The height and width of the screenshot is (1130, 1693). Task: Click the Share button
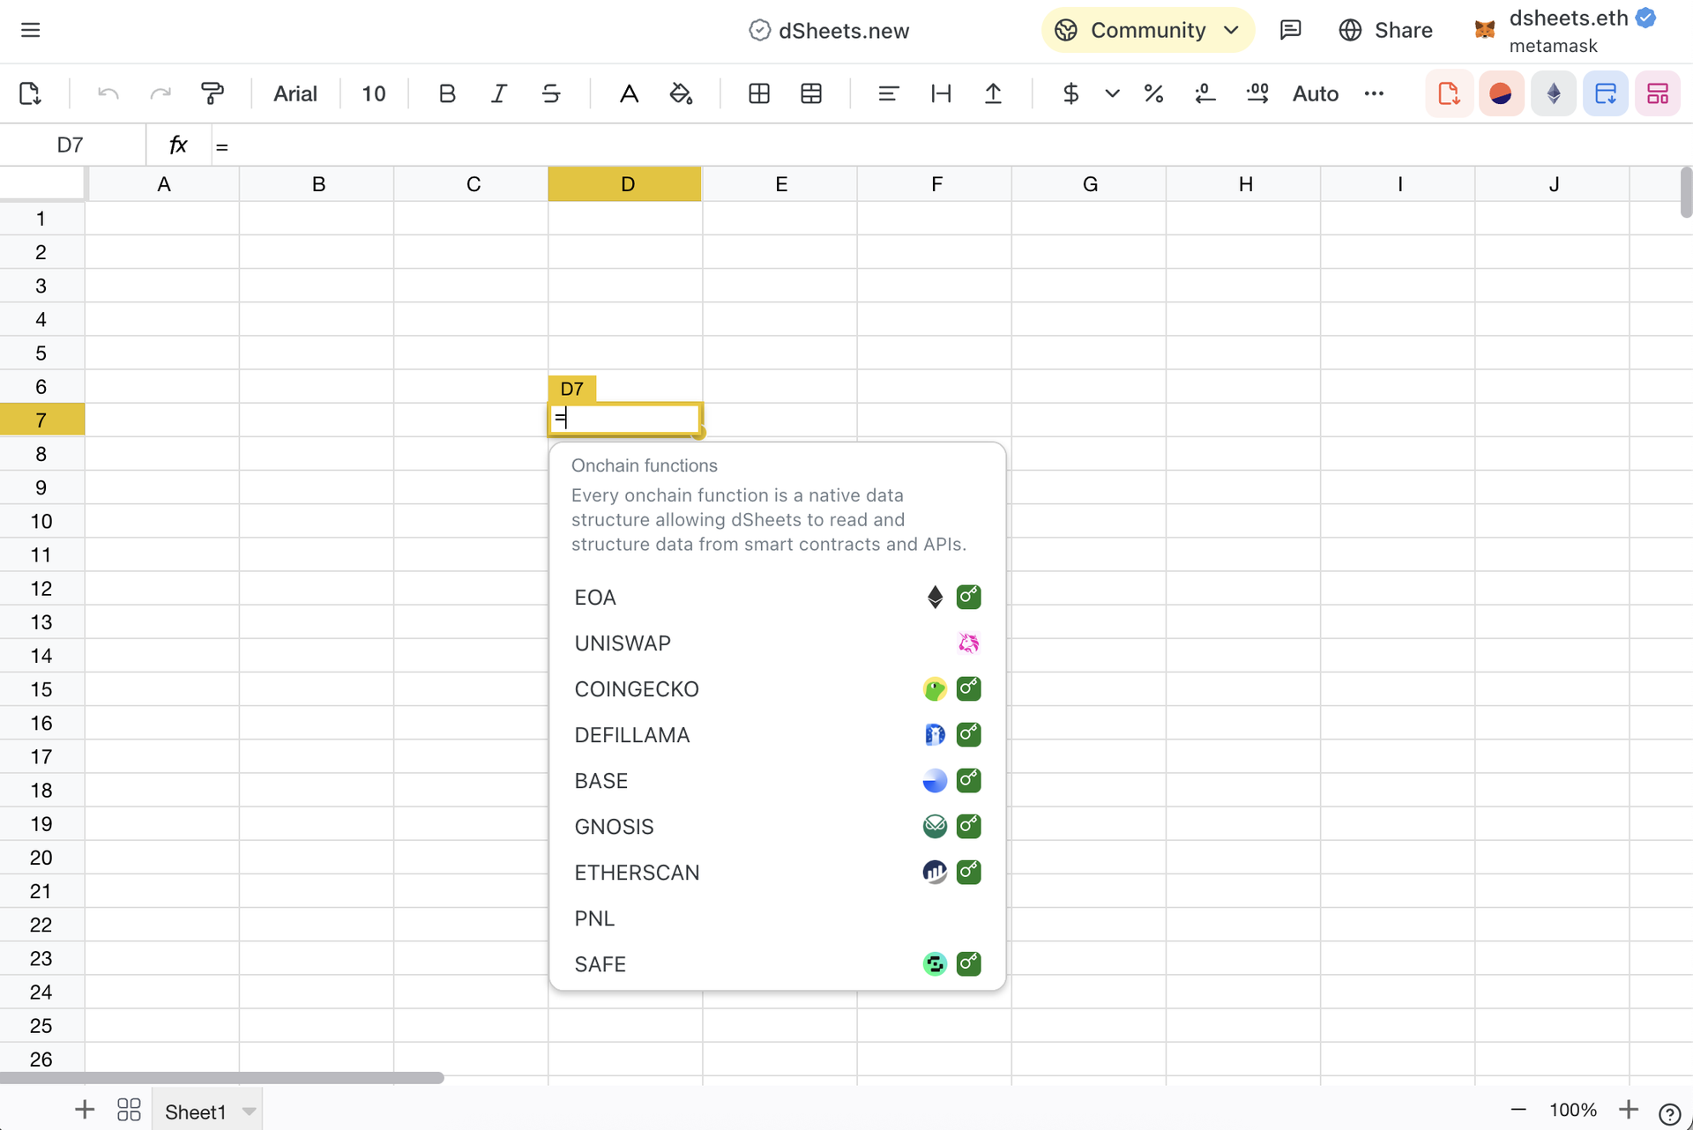1402,29
